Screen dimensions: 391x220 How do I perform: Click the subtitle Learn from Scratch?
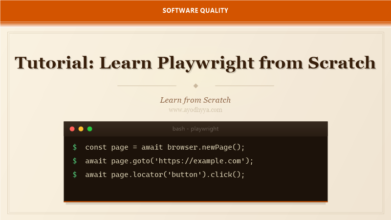195,100
